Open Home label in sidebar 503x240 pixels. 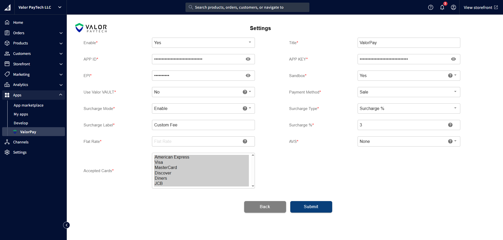(x=18, y=22)
